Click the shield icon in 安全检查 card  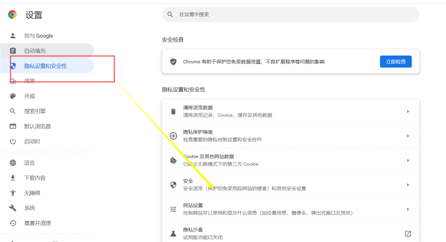173,62
